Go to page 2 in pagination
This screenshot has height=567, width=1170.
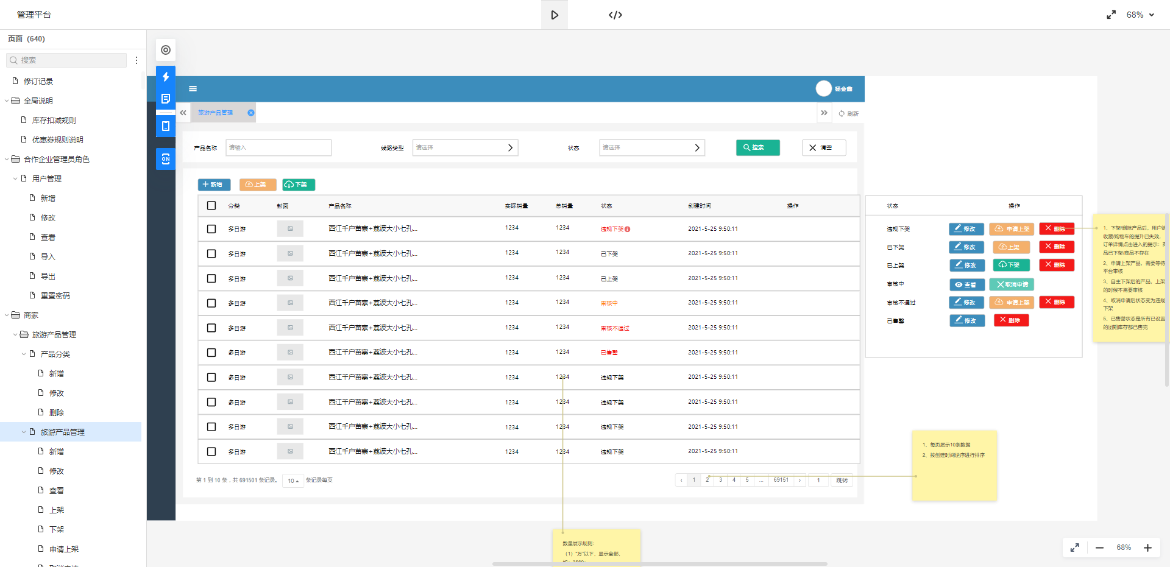[x=707, y=480]
